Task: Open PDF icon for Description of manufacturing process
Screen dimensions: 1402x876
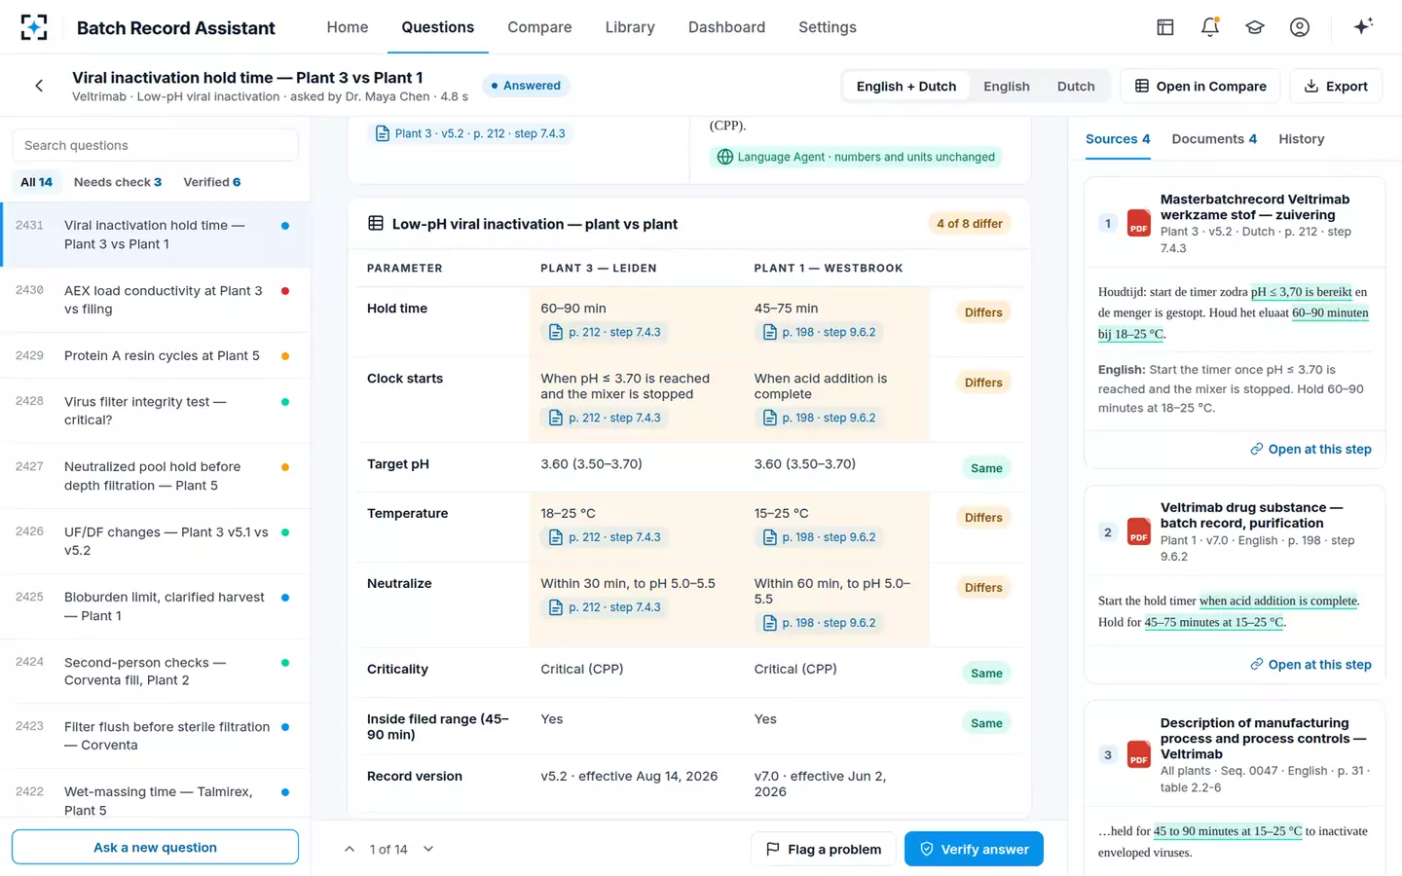Action: pos(1139,754)
